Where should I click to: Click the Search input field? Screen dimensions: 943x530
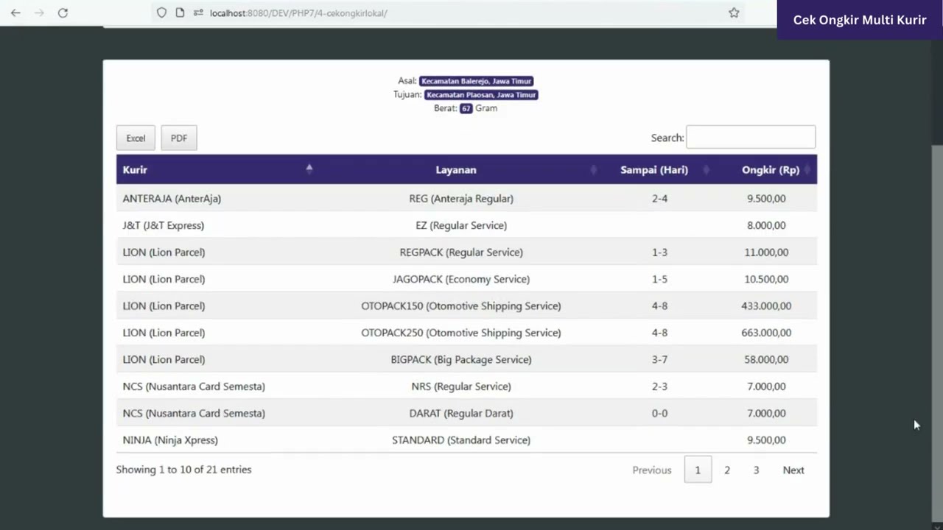(751, 138)
